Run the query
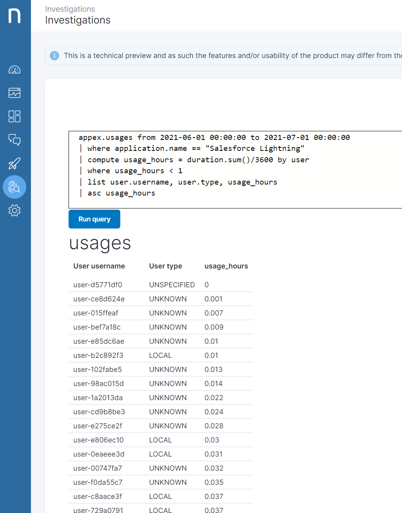 (x=94, y=219)
